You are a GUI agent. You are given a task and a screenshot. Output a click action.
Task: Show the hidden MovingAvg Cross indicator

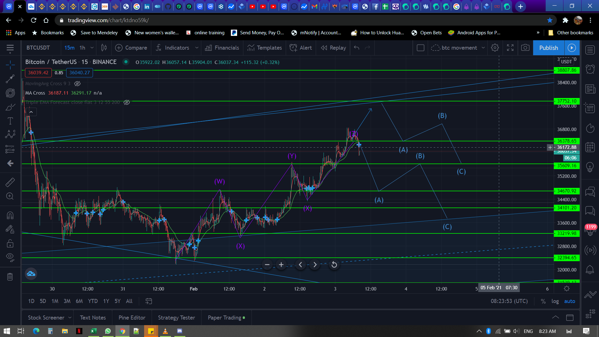pyautogui.click(x=77, y=84)
